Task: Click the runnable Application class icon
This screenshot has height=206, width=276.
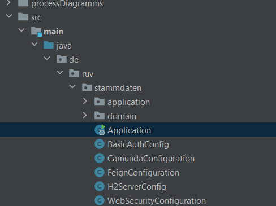Action: click(100, 130)
